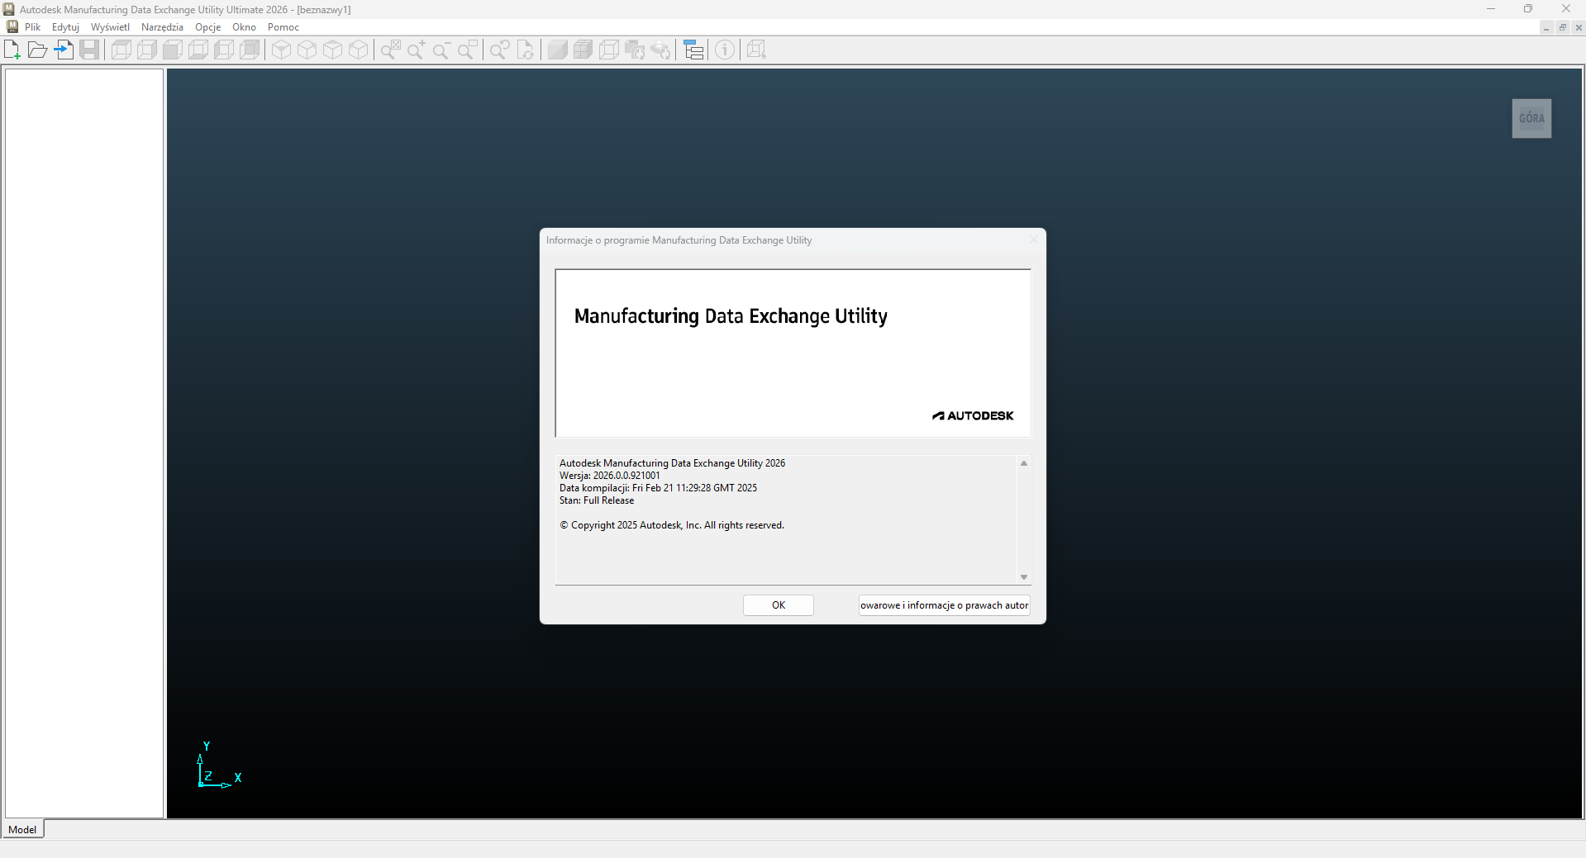Select the Model tab at the bottom
The width and height of the screenshot is (1586, 858).
point(22,829)
